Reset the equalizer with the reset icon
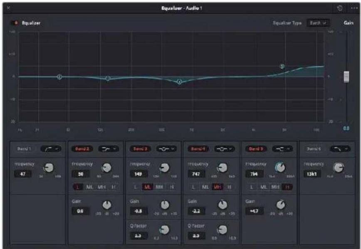 [x=340, y=8]
